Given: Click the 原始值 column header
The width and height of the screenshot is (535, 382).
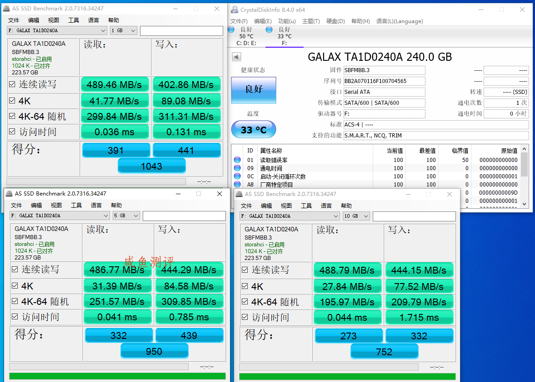Looking at the screenshot, I should 509,151.
